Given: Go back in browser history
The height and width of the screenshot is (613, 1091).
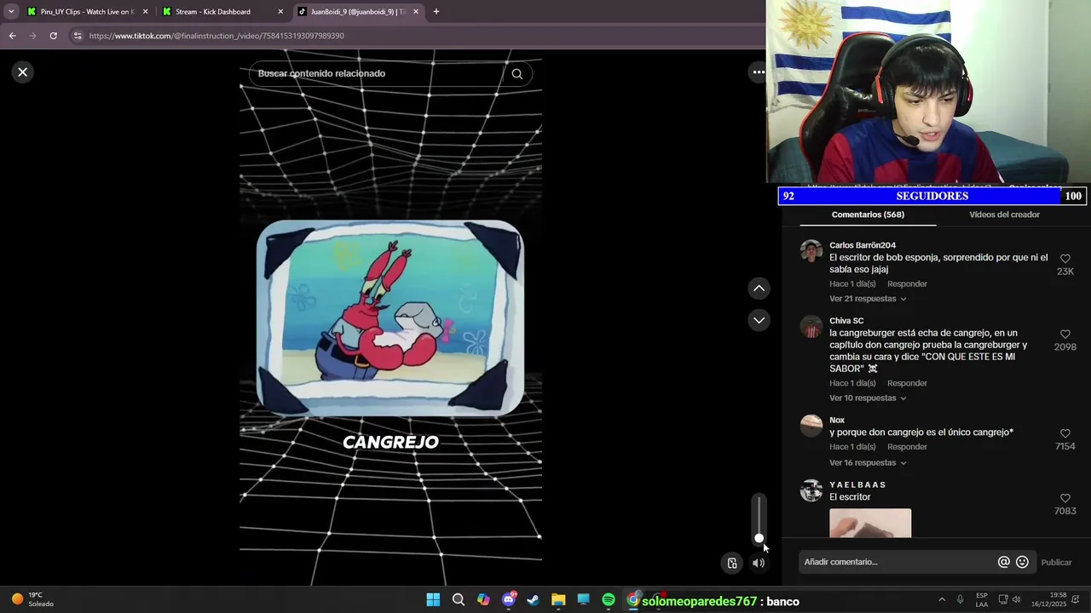Looking at the screenshot, I should [x=12, y=36].
